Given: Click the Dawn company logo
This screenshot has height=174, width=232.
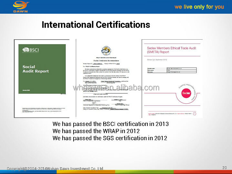Looking at the screenshot, I should [21, 7].
